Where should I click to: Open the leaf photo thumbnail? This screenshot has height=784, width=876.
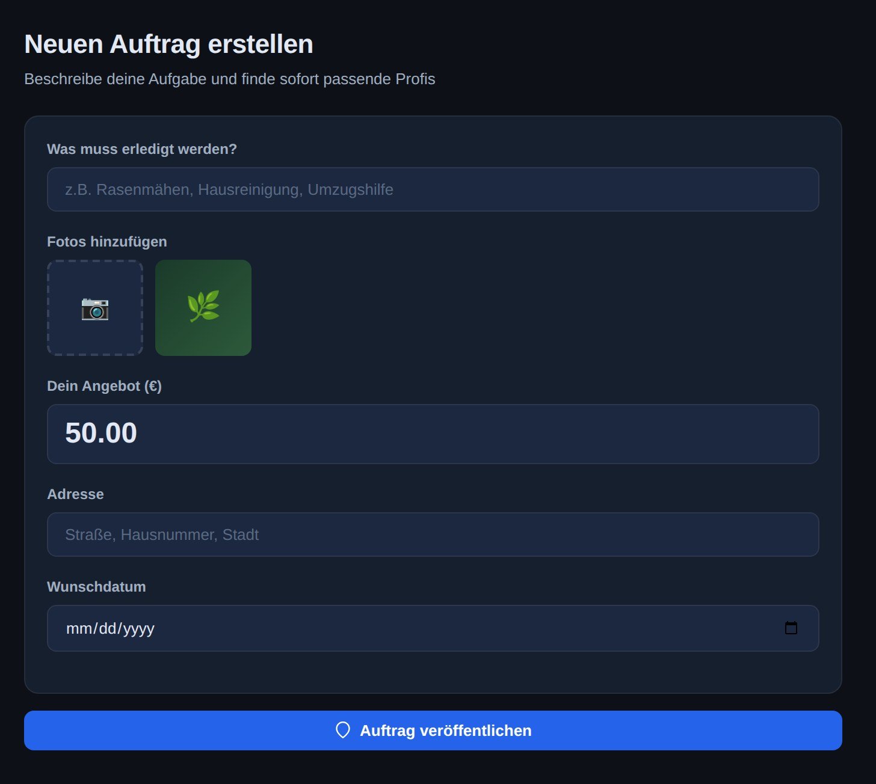203,308
